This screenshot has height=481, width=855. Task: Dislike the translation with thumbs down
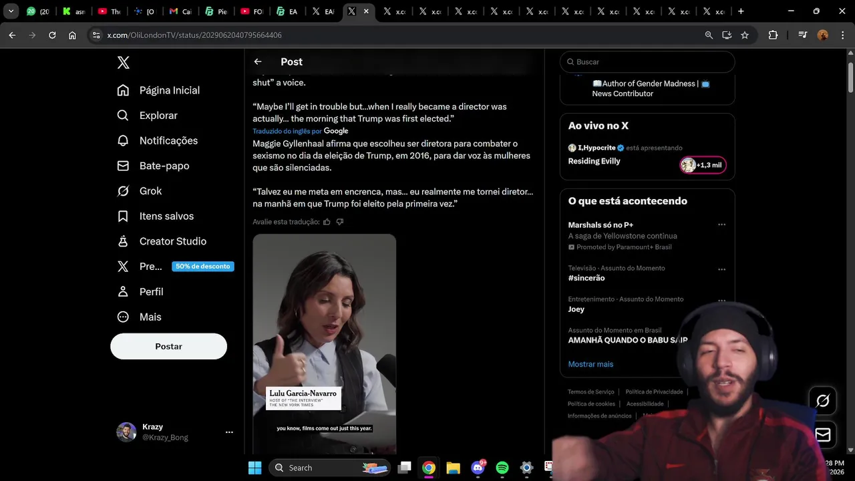340,222
